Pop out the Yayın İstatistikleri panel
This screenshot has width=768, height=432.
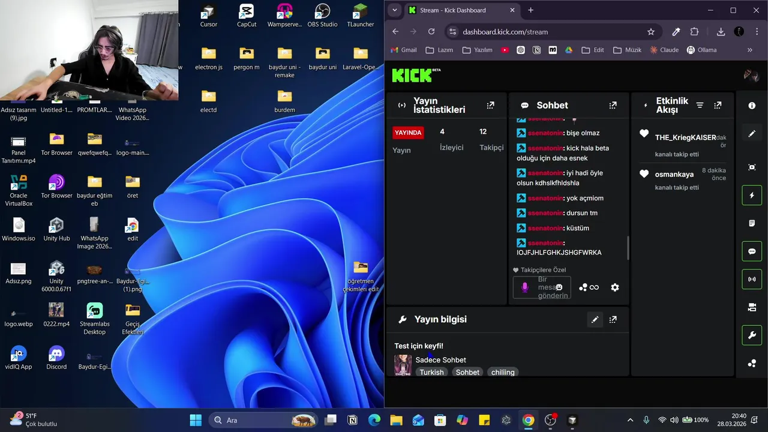(490, 105)
